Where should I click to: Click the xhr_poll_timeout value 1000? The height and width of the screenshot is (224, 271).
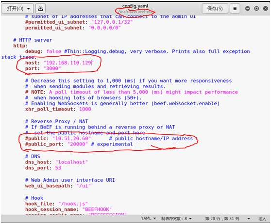coord(85,109)
